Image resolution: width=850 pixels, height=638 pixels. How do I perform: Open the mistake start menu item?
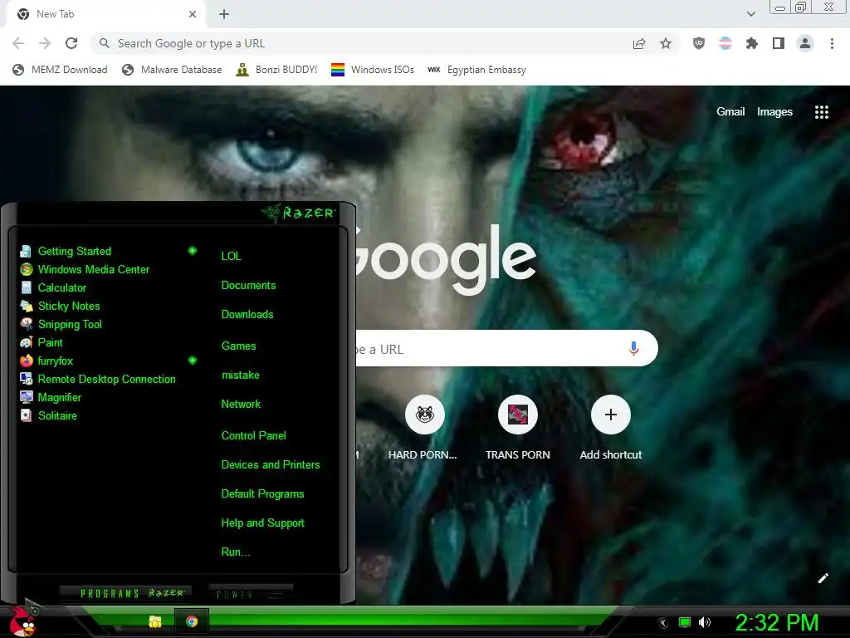coord(240,375)
